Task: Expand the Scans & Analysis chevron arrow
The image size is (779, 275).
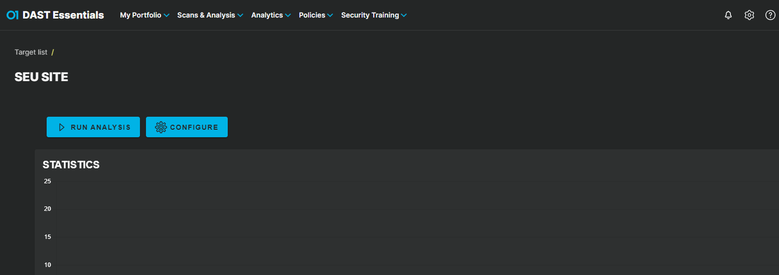Action: [x=240, y=16]
